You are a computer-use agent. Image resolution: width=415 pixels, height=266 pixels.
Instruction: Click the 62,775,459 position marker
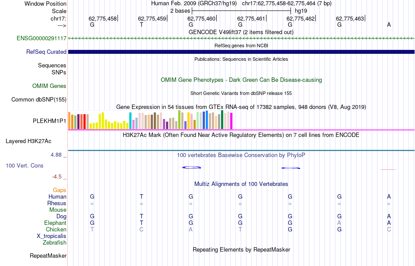[152, 18]
